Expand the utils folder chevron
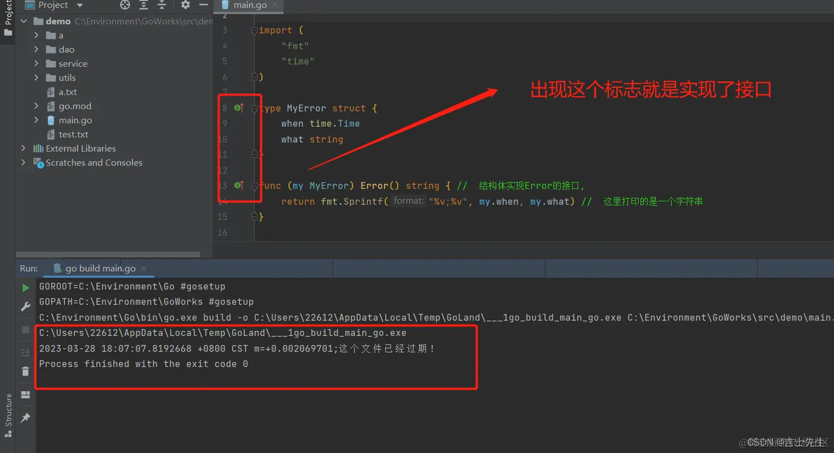 (37, 77)
